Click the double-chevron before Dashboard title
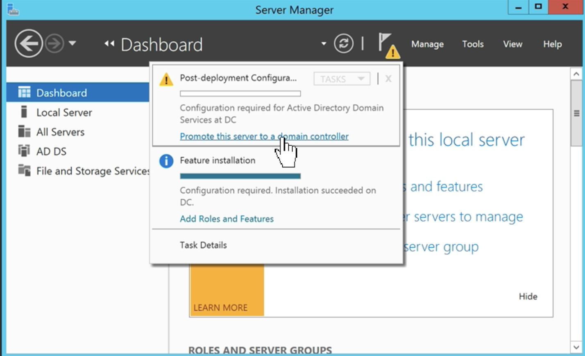This screenshot has width=585, height=356. [x=109, y=44]
